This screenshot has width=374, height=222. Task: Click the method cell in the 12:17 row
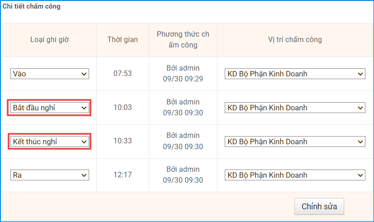(x=183, y=175)
